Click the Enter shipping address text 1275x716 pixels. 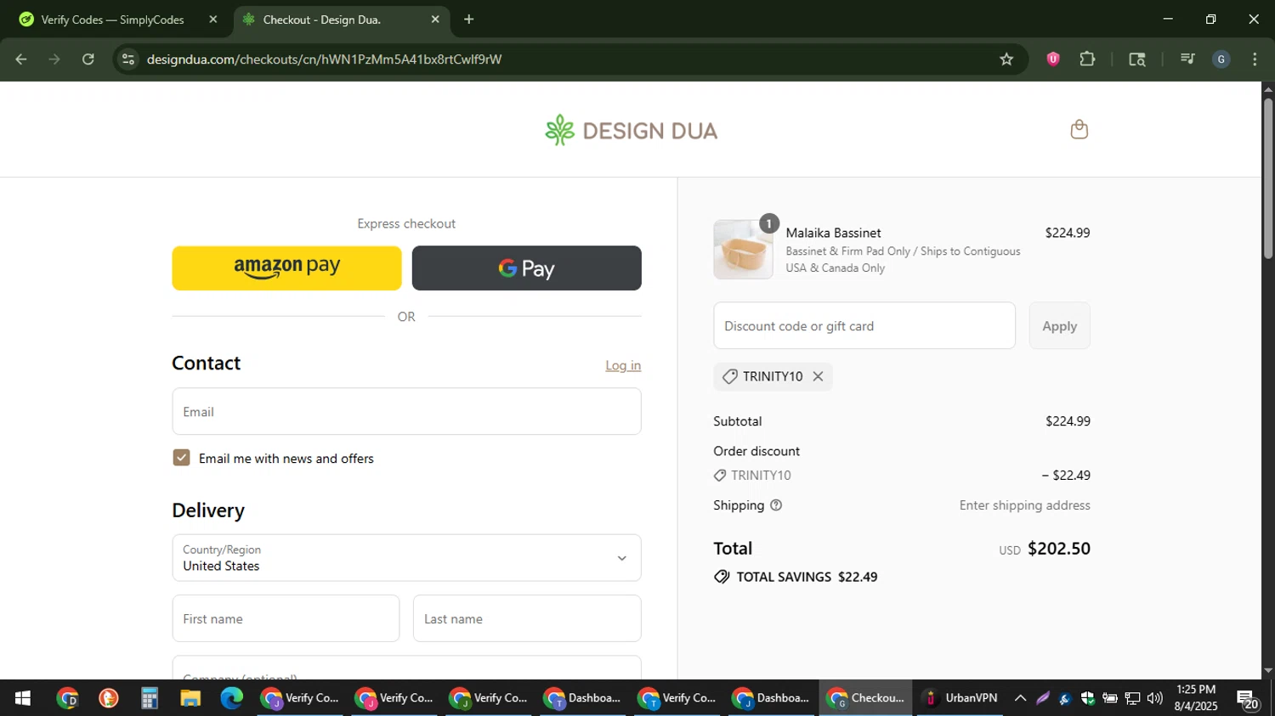click(x=1025, y=505)
